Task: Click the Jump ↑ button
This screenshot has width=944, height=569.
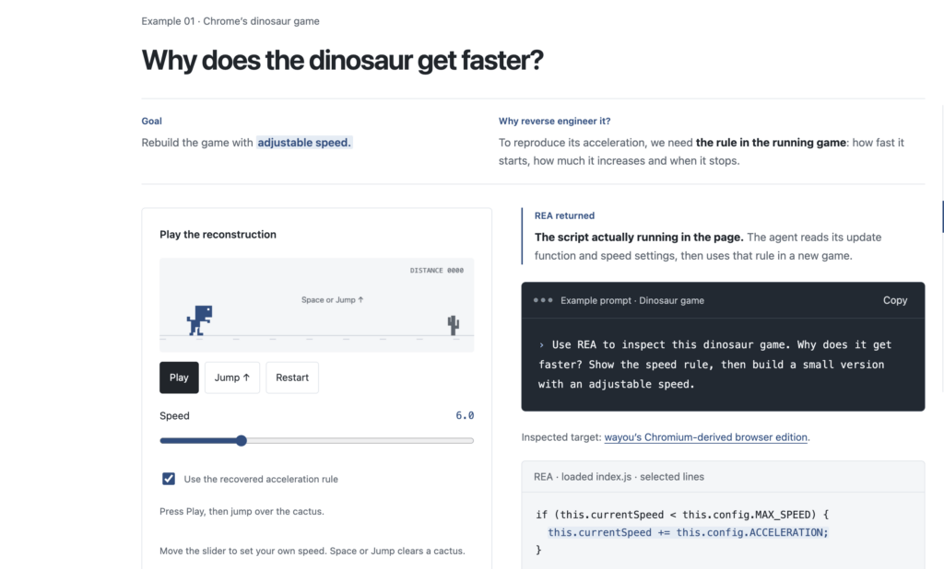Action: 231,377
